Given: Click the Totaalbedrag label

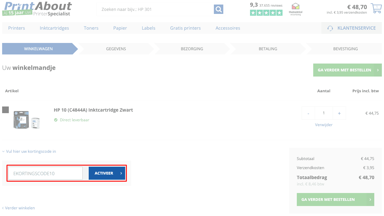Looking at the screenshot, I should 312,178.
